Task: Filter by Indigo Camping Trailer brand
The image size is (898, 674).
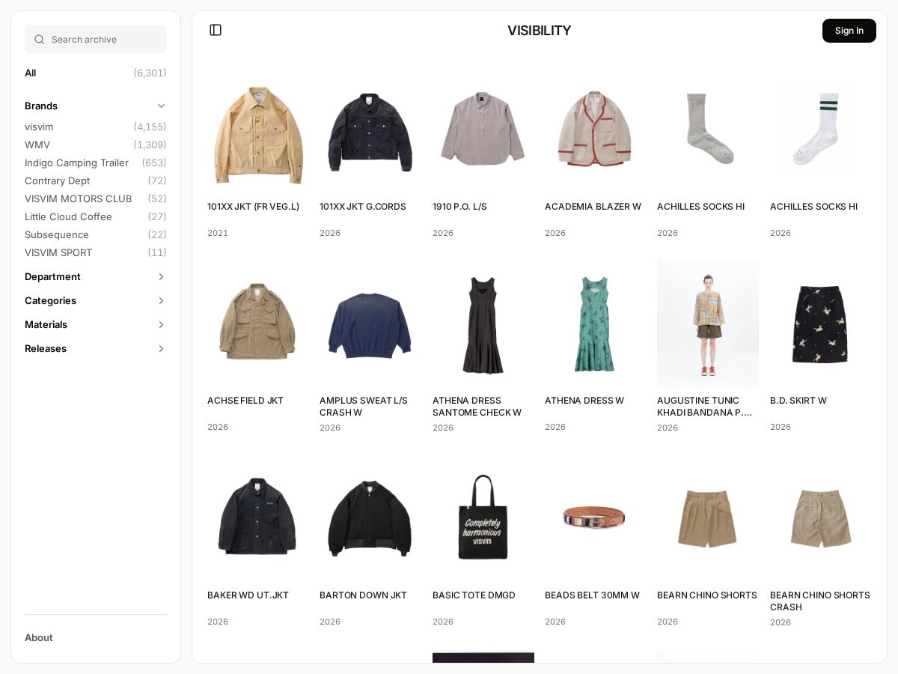Action: tap(96, 163)
